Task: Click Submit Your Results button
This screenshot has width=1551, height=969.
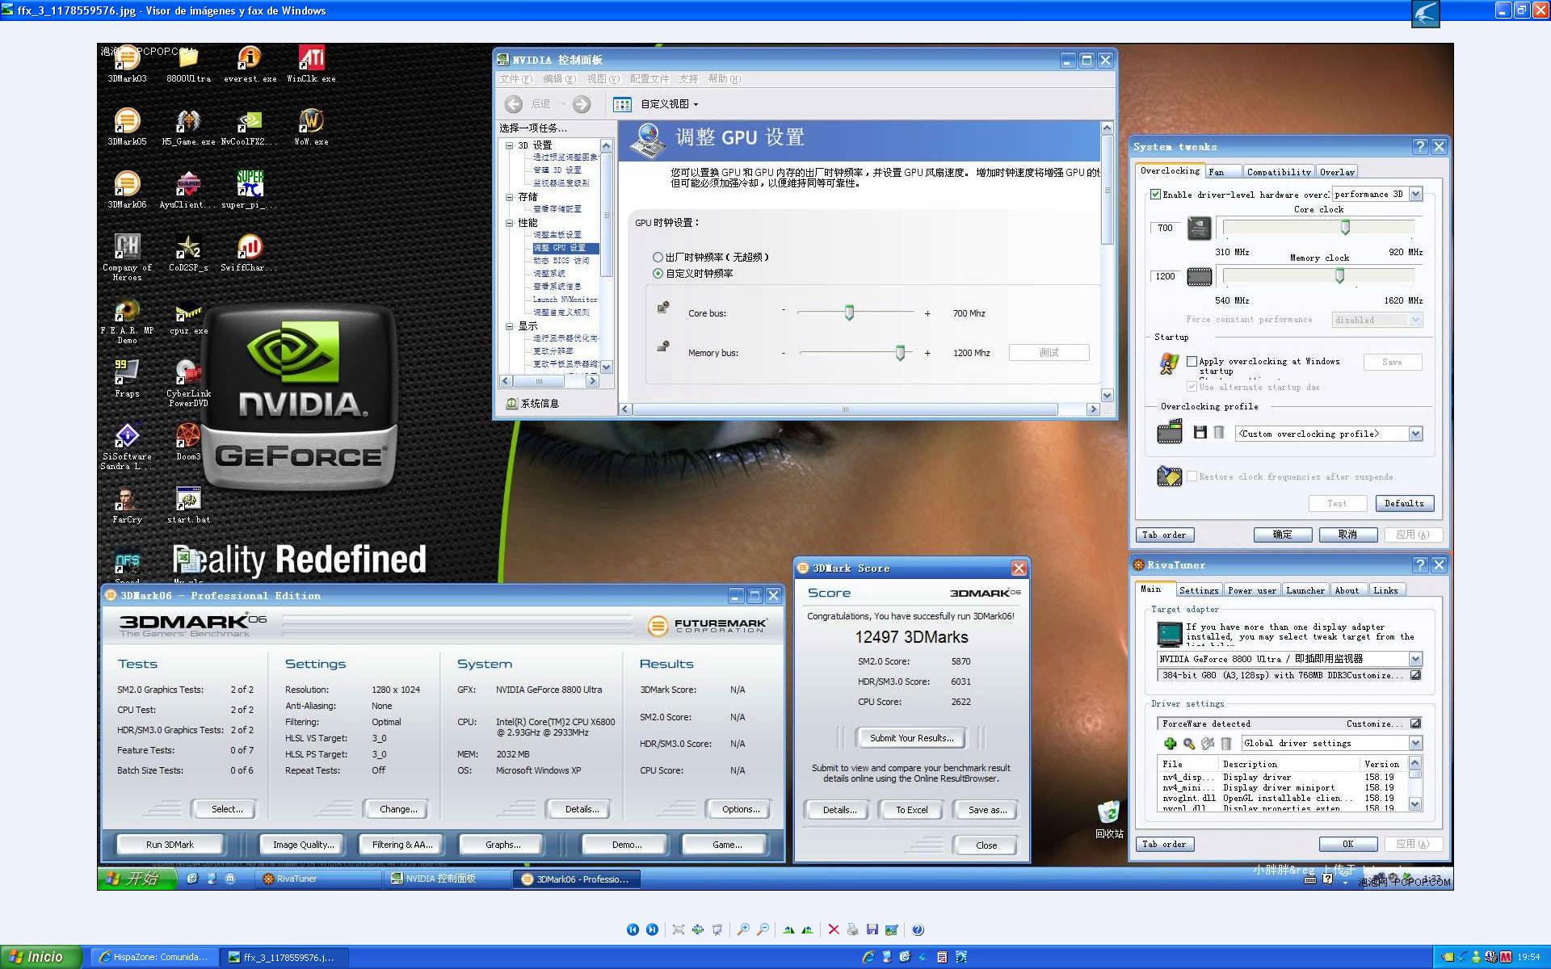Action: pos(911,738)
